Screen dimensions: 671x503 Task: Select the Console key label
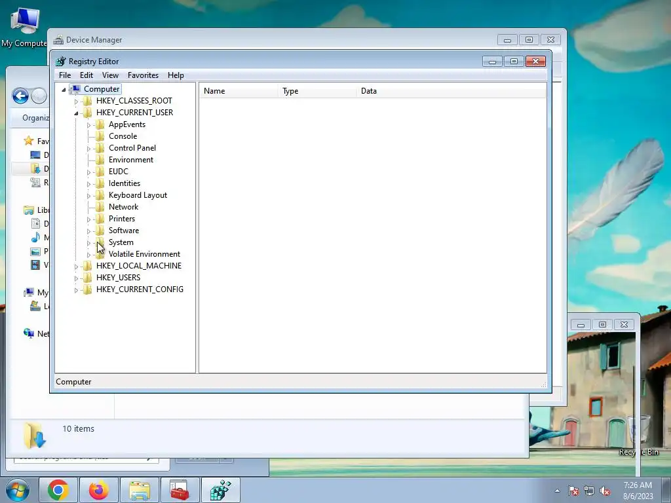point(123,136)
